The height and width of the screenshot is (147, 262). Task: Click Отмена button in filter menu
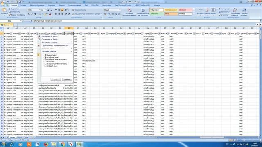pyautogui.click(x=67, y=80)
